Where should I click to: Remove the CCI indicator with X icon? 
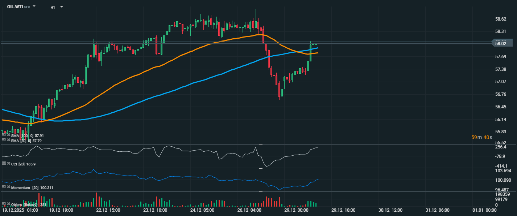[x=8, y=164]
